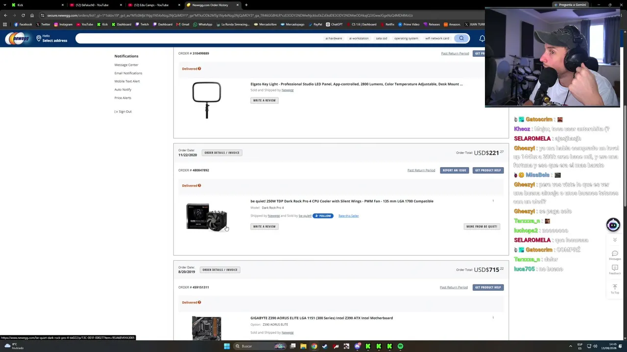The image size is (627, 352).
Task: Jump back using the To Top icon
Action: pyautogui.click(x=615, y=289)
